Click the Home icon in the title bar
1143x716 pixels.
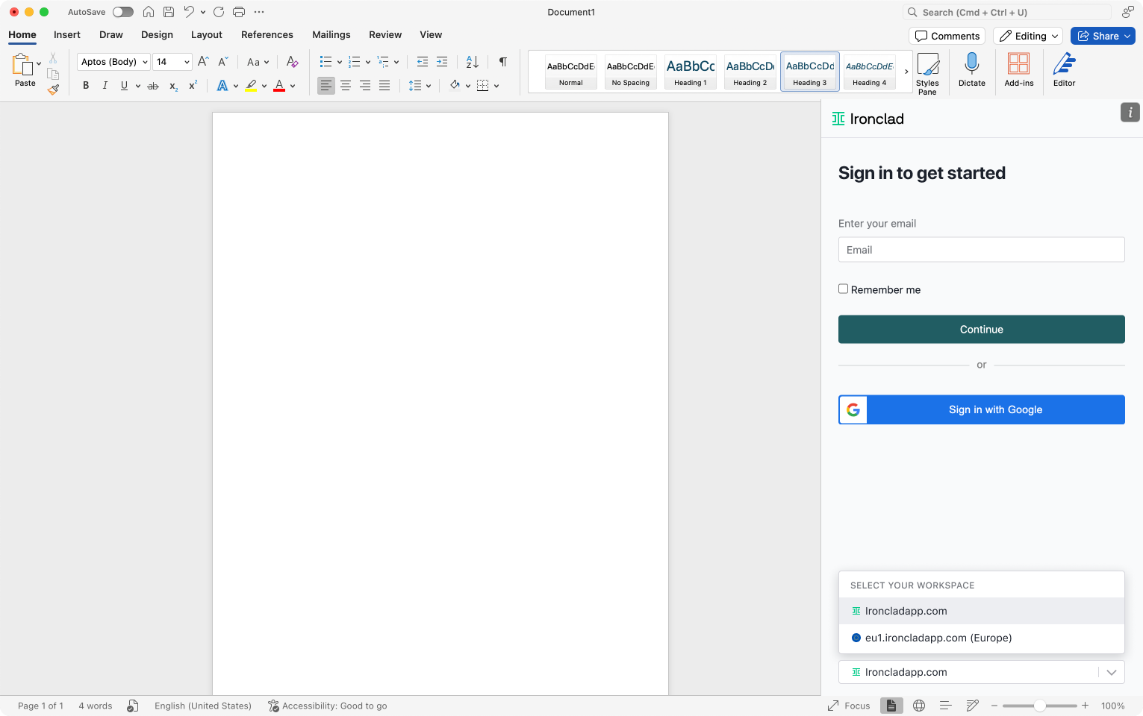pos(149,12)
